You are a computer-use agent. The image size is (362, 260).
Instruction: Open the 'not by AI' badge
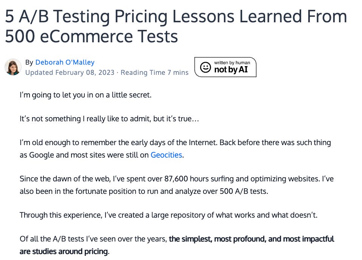click(x=225, y=67)
